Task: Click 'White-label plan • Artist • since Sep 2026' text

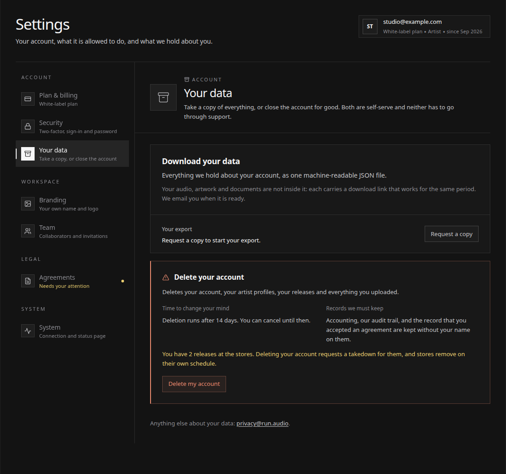Action: coord(433,31)
